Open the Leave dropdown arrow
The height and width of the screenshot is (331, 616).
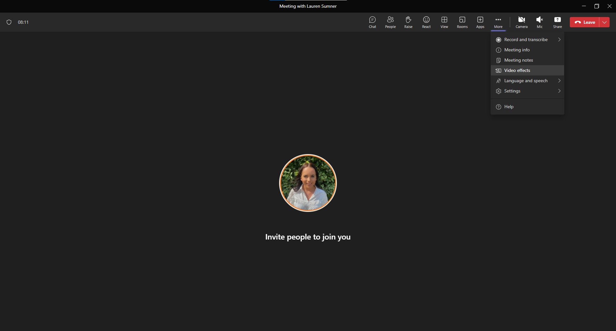coord(605,22)
